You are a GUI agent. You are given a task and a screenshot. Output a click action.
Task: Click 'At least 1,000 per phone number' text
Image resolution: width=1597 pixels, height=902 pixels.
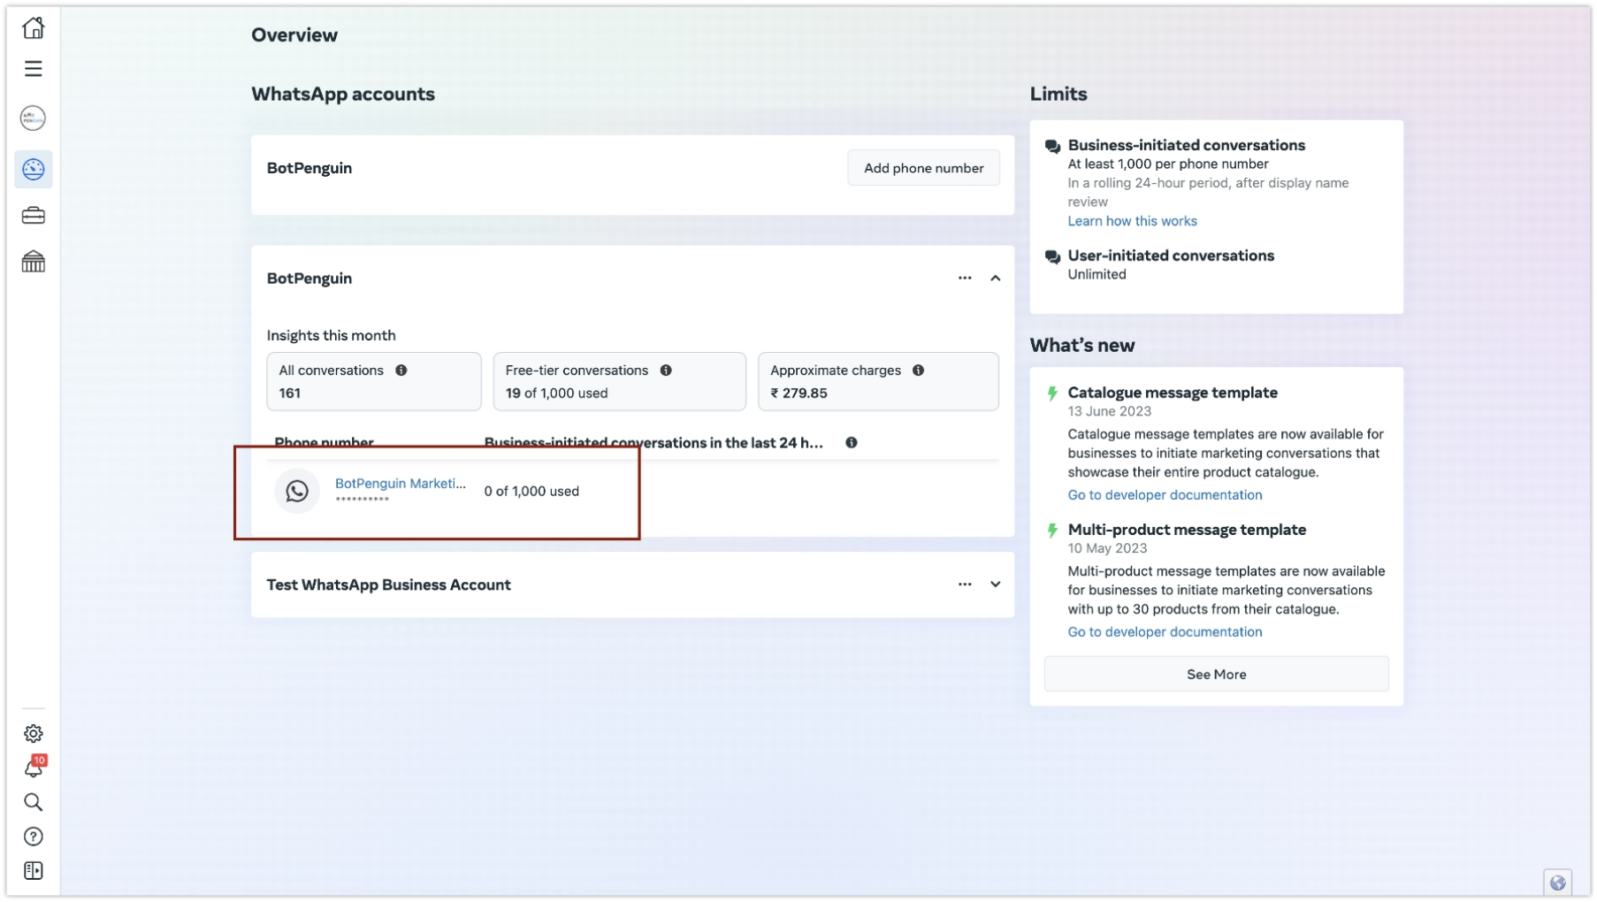pos(1168,164)
